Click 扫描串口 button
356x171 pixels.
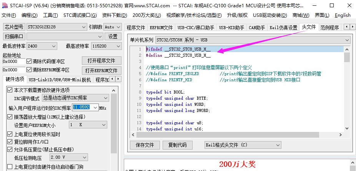coord(14,36)
